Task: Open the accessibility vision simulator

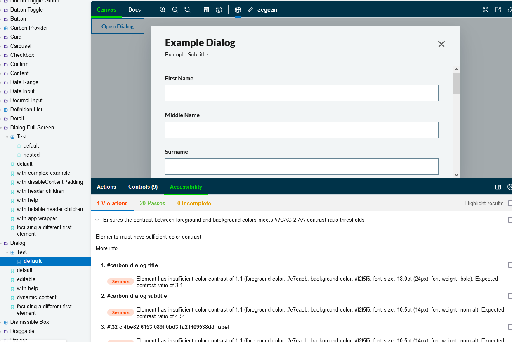Action: (x=219, y=9)
